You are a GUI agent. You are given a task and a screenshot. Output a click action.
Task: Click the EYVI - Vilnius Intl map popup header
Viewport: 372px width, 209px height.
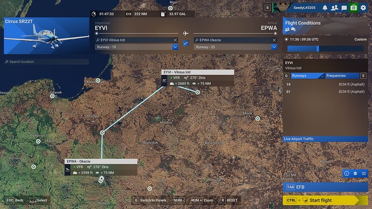tap(198, 72)
